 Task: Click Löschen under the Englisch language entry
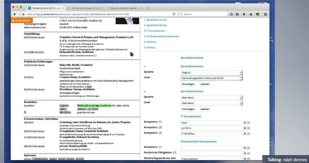[205, 84]
